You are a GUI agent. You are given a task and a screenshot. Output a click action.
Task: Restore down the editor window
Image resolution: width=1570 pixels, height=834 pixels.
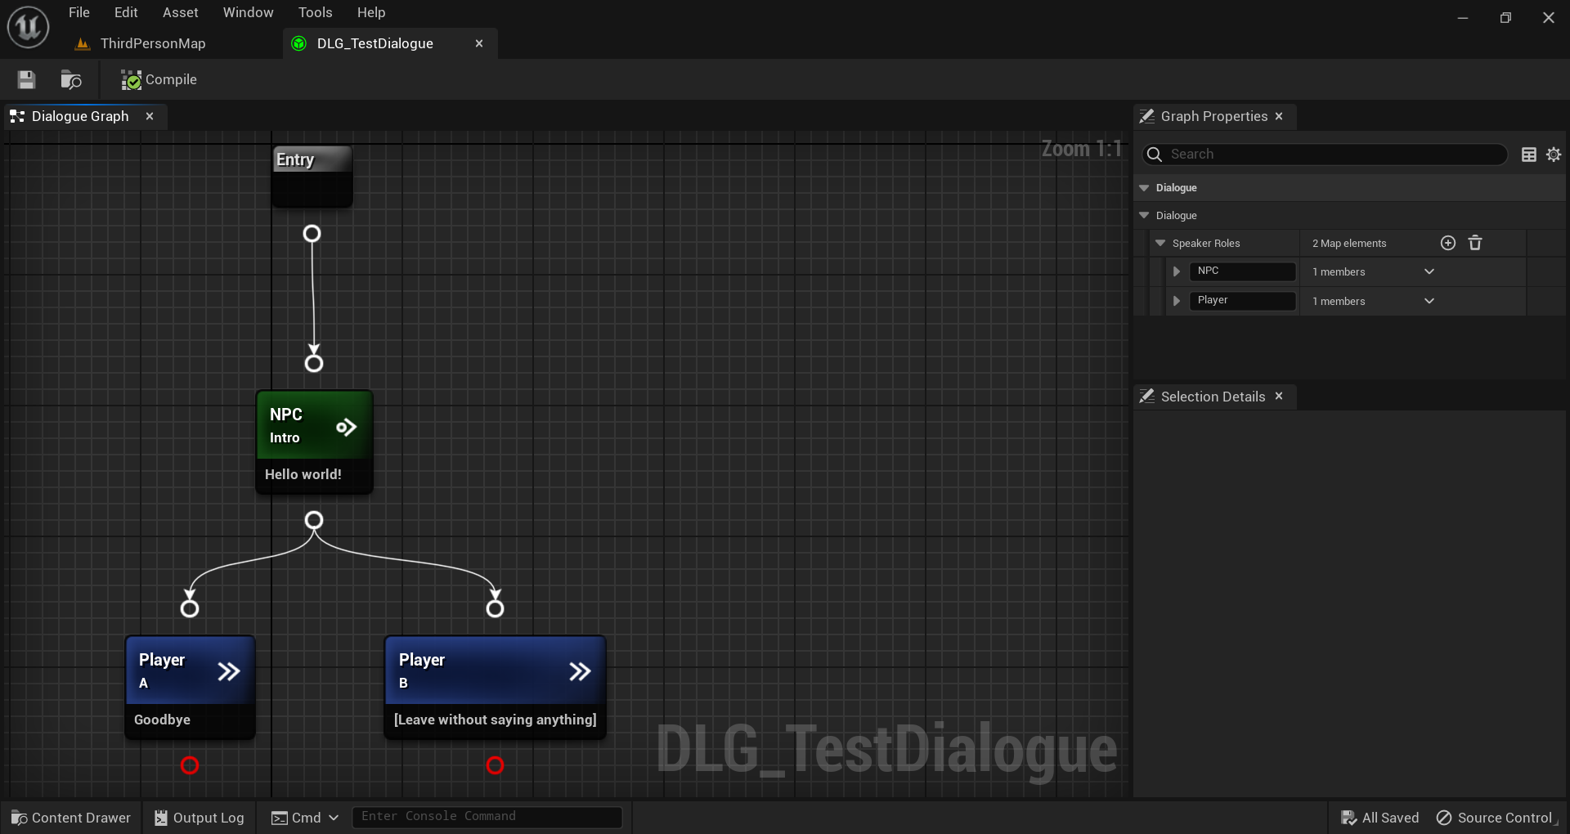point(1505,18)
